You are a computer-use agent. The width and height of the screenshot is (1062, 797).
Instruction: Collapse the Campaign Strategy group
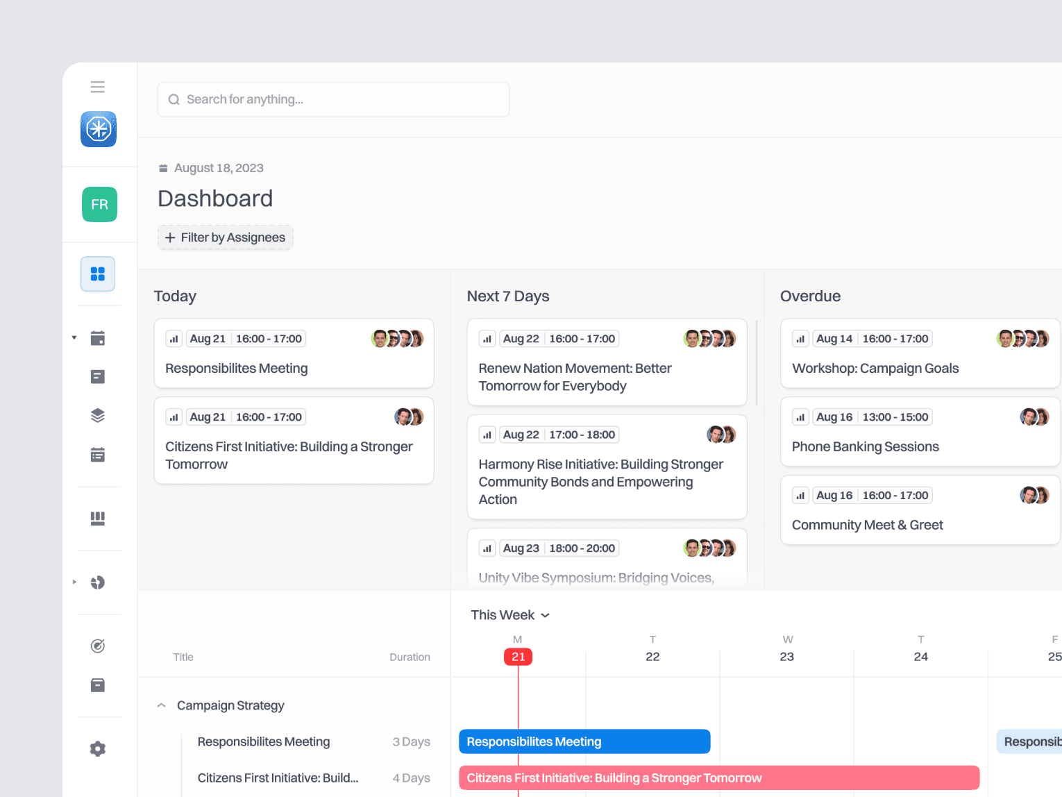[x=161, y=705]
